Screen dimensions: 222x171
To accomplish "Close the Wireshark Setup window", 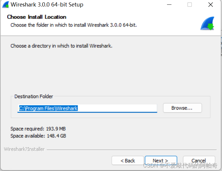I will pos(210,5).
